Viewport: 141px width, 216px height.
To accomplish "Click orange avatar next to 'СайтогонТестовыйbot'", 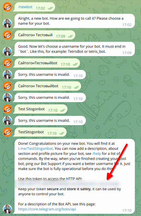I will coord(8,63).
